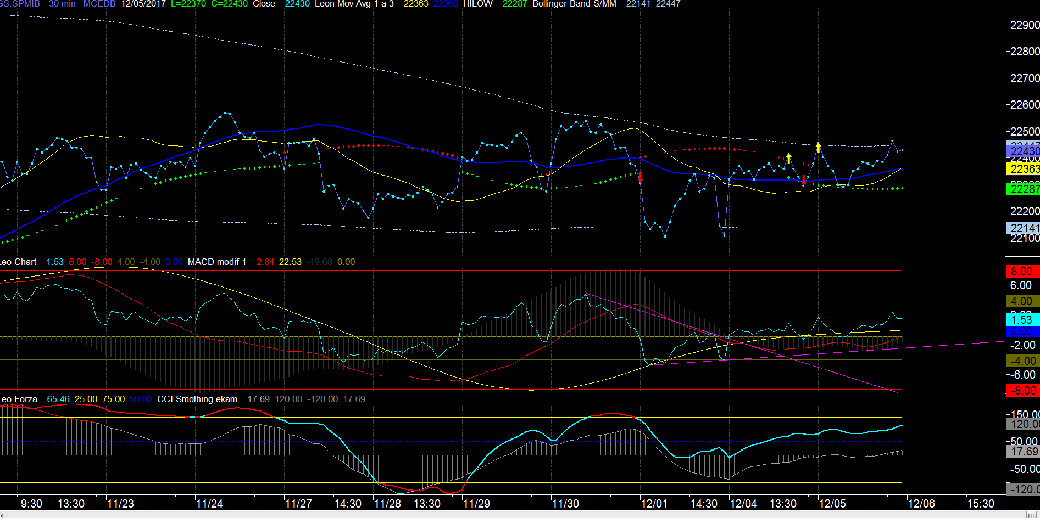Click the 12/04 date on the time axis
The image size is (1040, 518).
pos(743,504)
